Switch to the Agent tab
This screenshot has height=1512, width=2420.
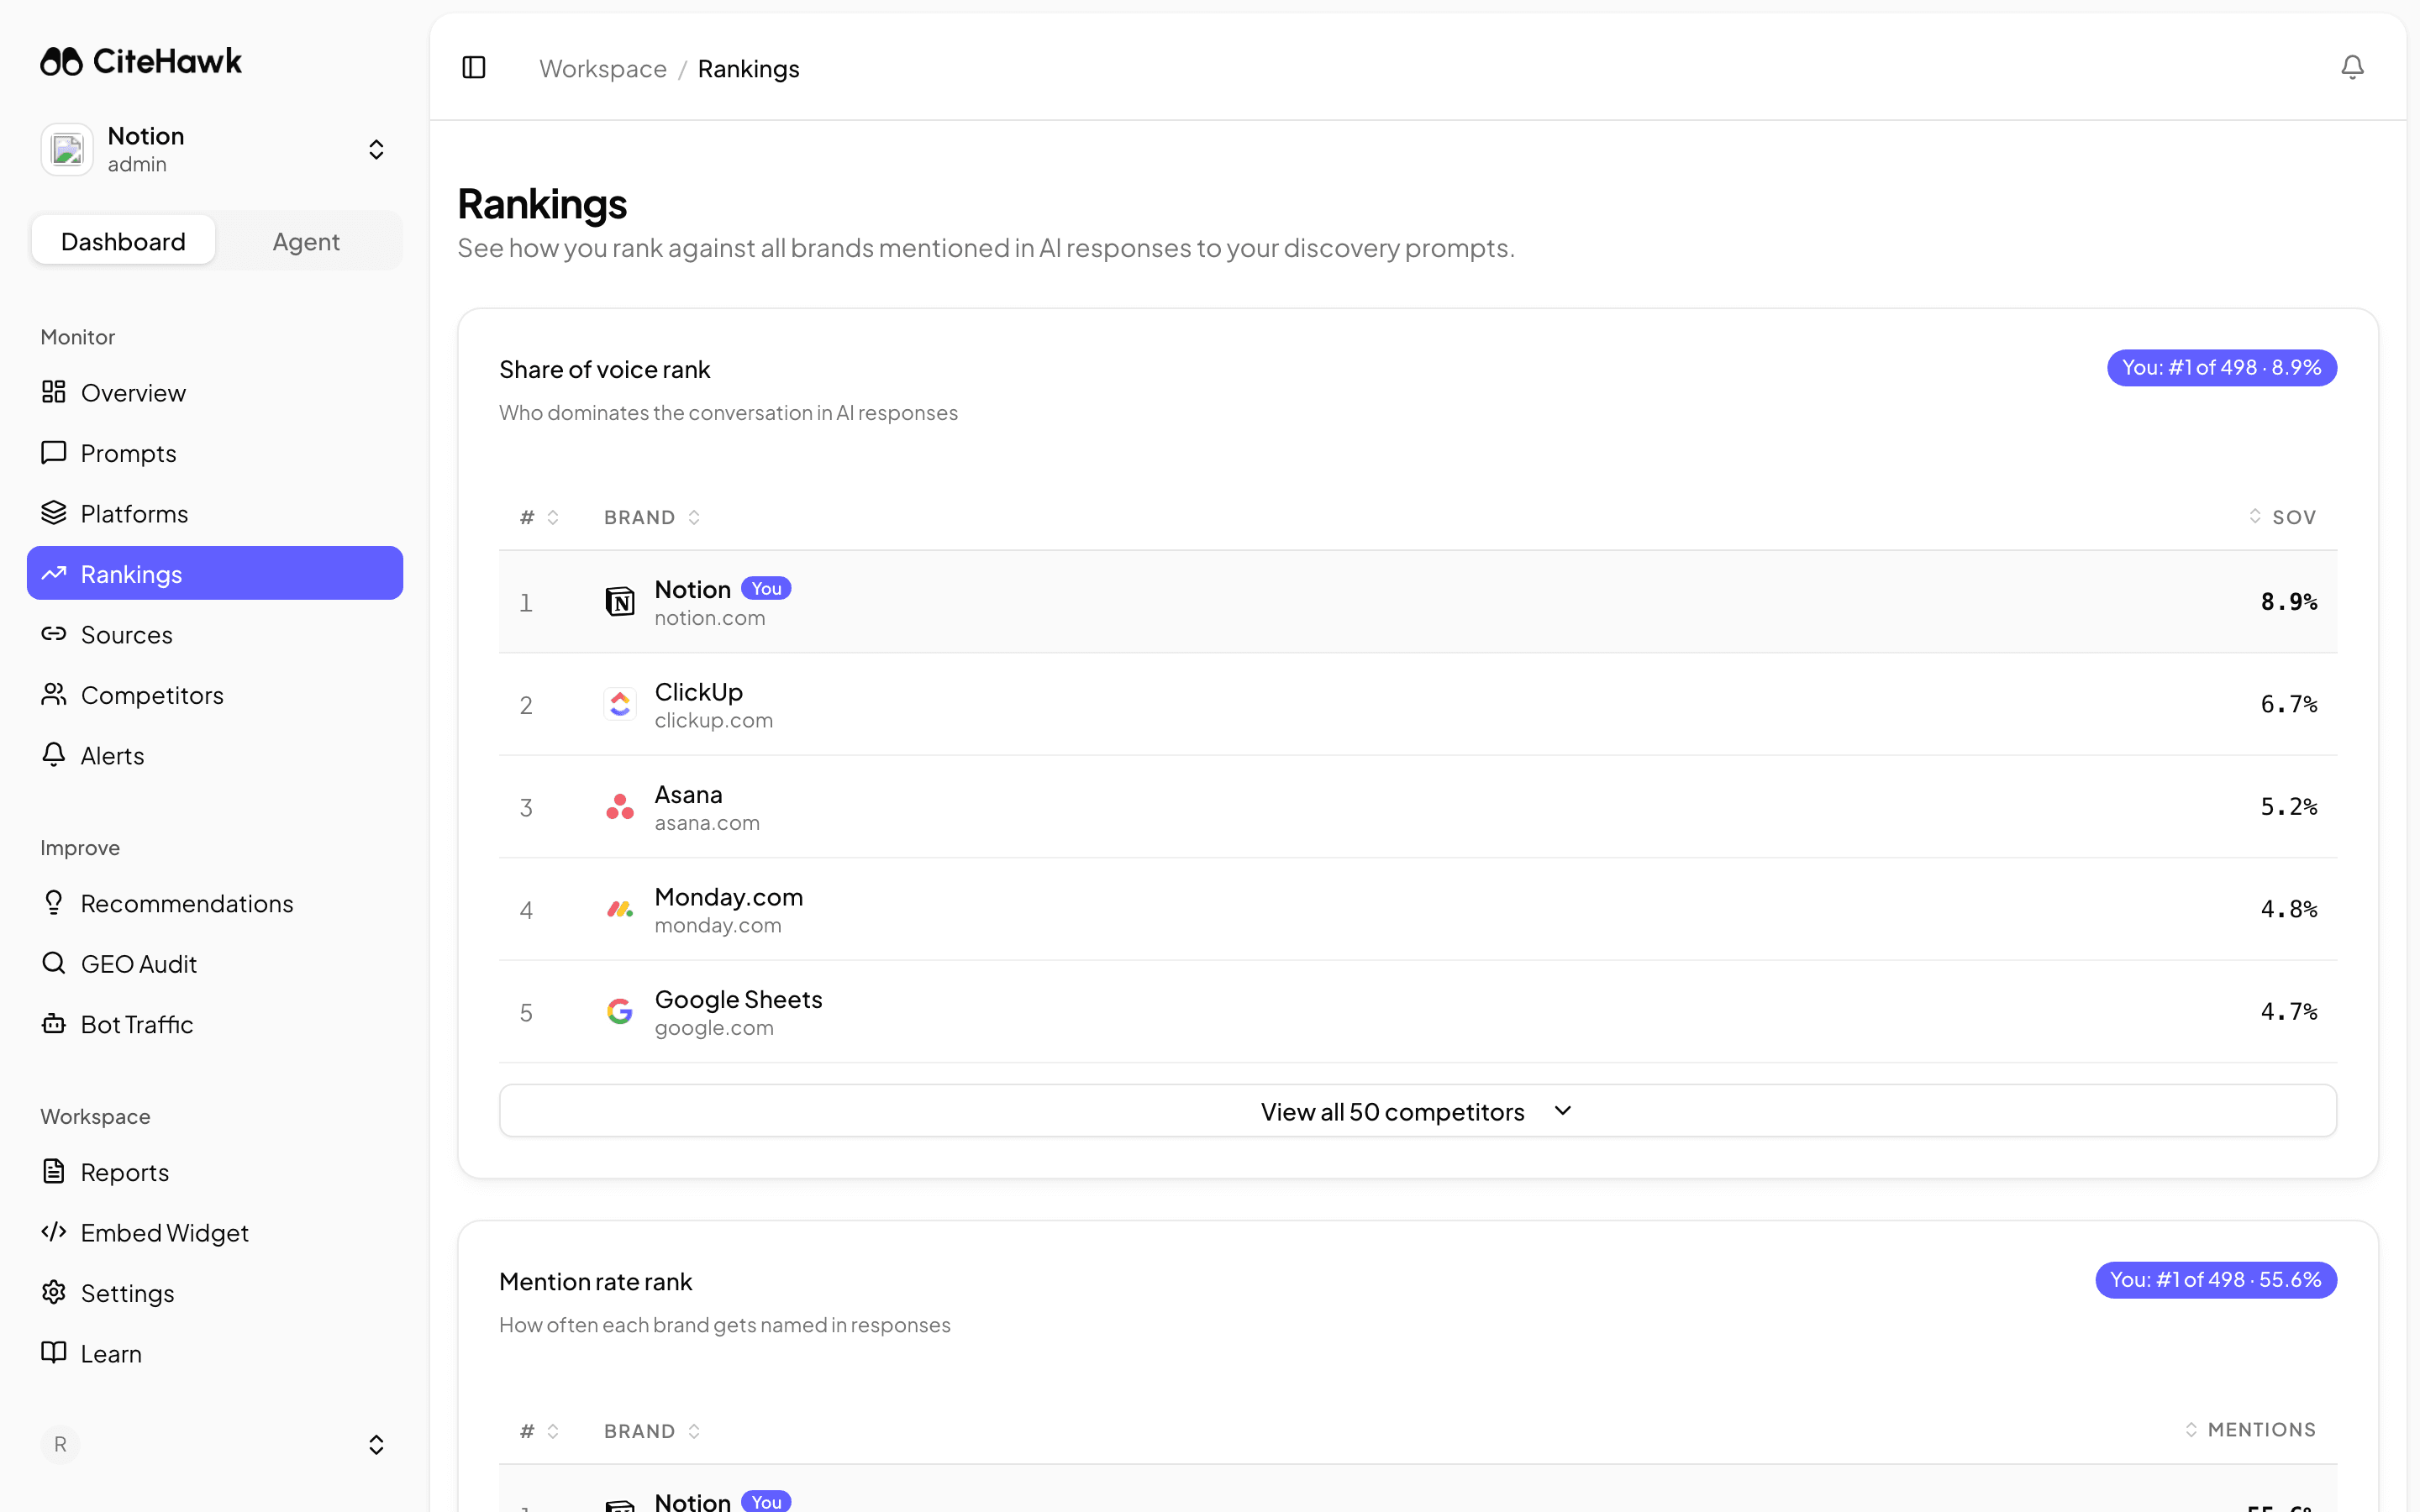306,241
